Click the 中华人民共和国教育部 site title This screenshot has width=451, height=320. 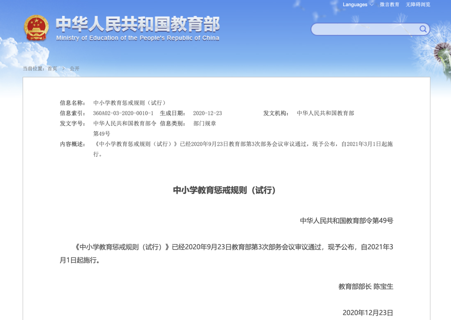(137, 24)
